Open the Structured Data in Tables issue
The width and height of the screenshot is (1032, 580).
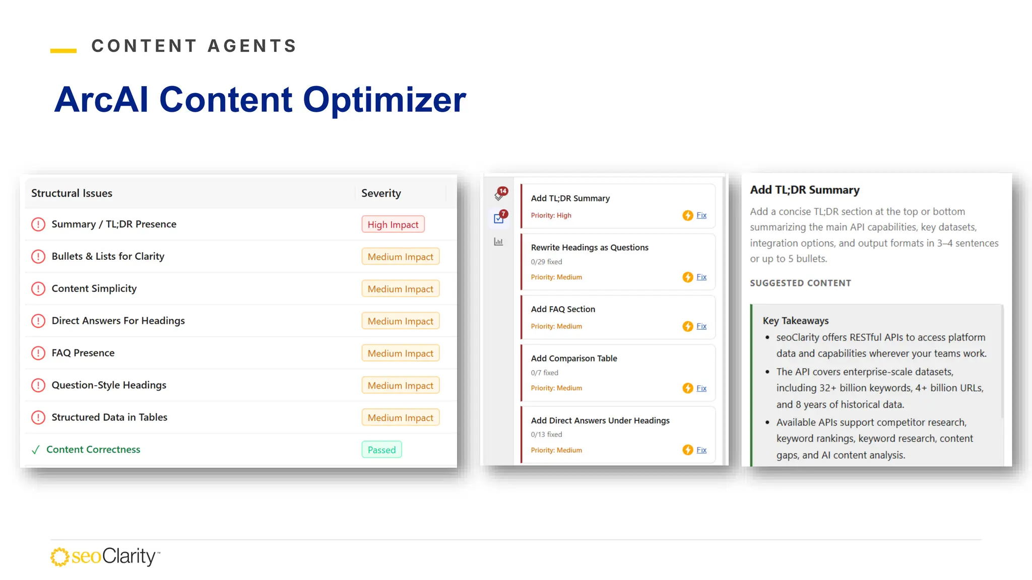tap(241, 417)
